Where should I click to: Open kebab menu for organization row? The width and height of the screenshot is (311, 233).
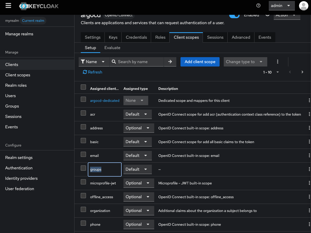click(x=309, y=210)
